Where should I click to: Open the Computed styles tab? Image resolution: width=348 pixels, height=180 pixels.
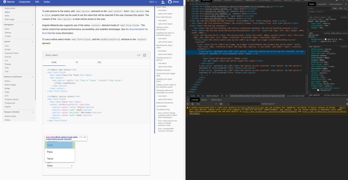point(322,4)
